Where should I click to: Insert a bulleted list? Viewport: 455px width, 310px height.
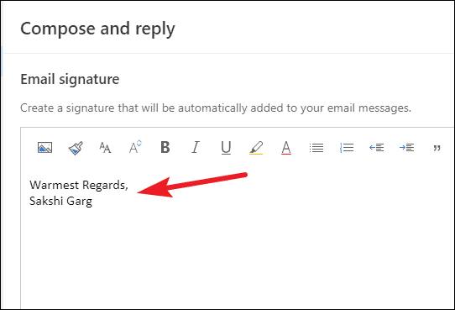[316, 148]
